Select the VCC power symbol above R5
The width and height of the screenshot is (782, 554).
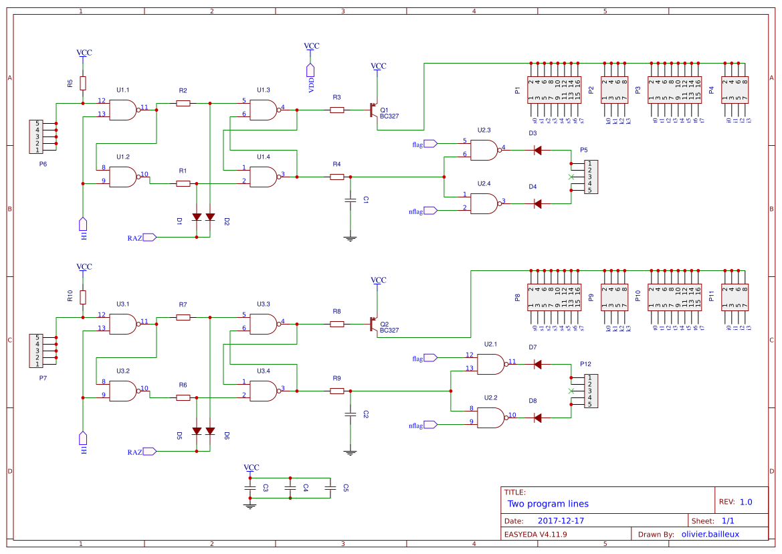(x=83, y=52)
